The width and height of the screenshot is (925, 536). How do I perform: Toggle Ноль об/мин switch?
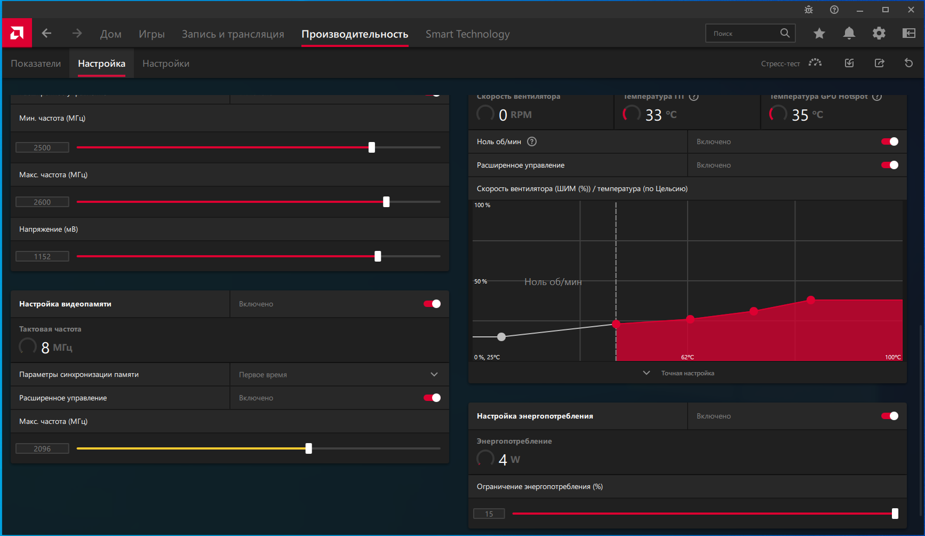pyautogui.click(x=890, y=141)
